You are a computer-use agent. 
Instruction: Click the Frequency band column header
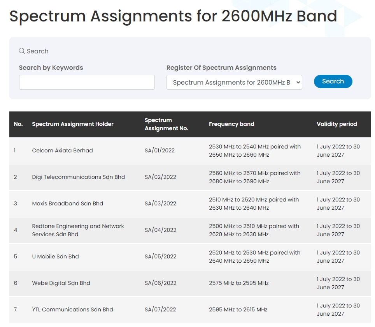pos(231,124)
